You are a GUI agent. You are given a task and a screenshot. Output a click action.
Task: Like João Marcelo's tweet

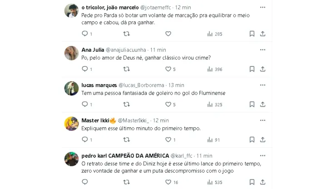[168, 34]
